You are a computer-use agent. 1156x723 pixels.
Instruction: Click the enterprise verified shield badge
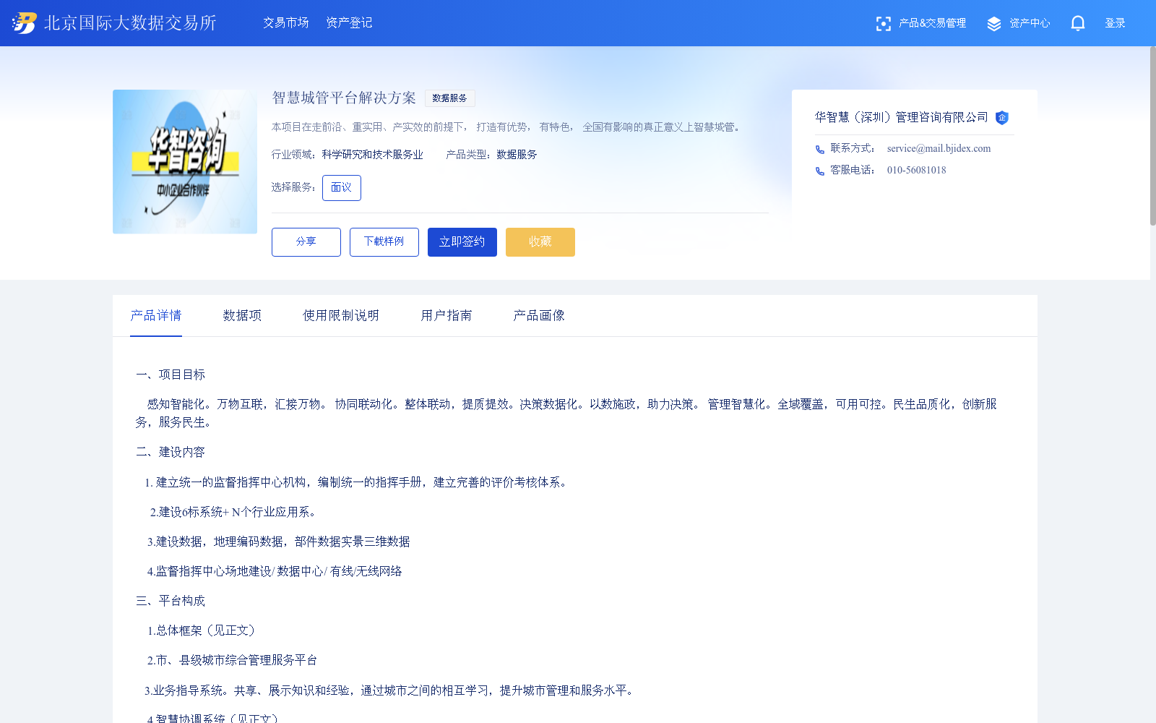(1002, 118)
